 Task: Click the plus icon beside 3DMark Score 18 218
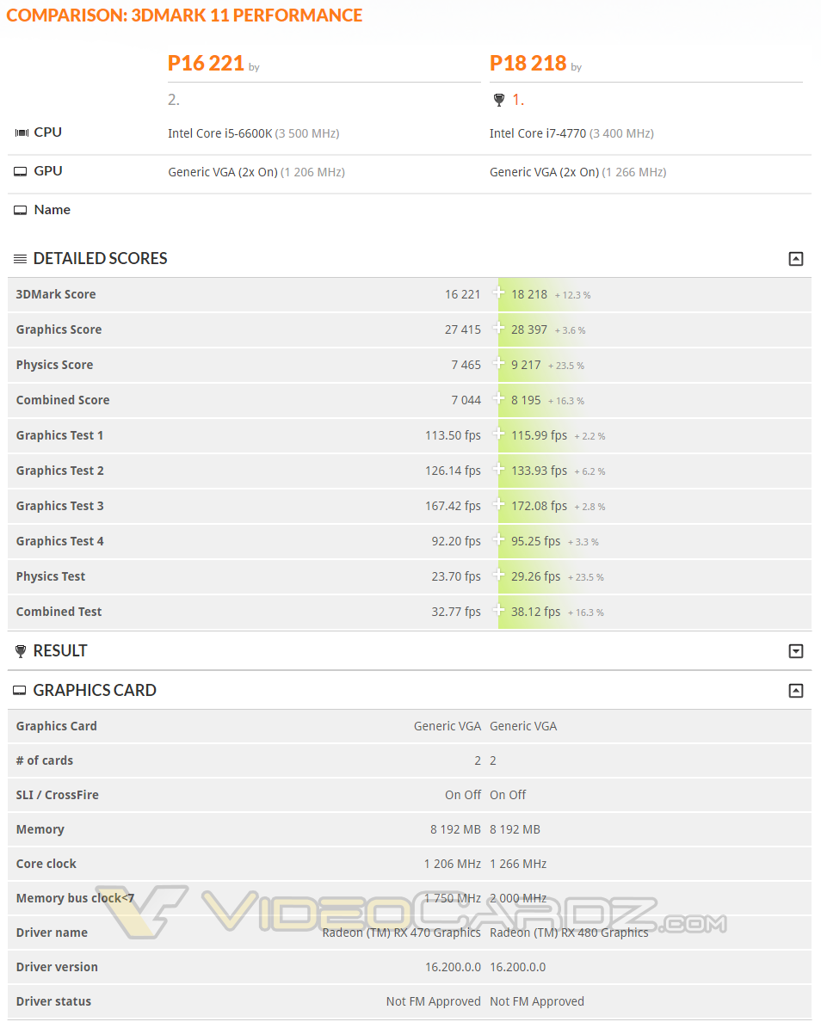pos(498,292)
